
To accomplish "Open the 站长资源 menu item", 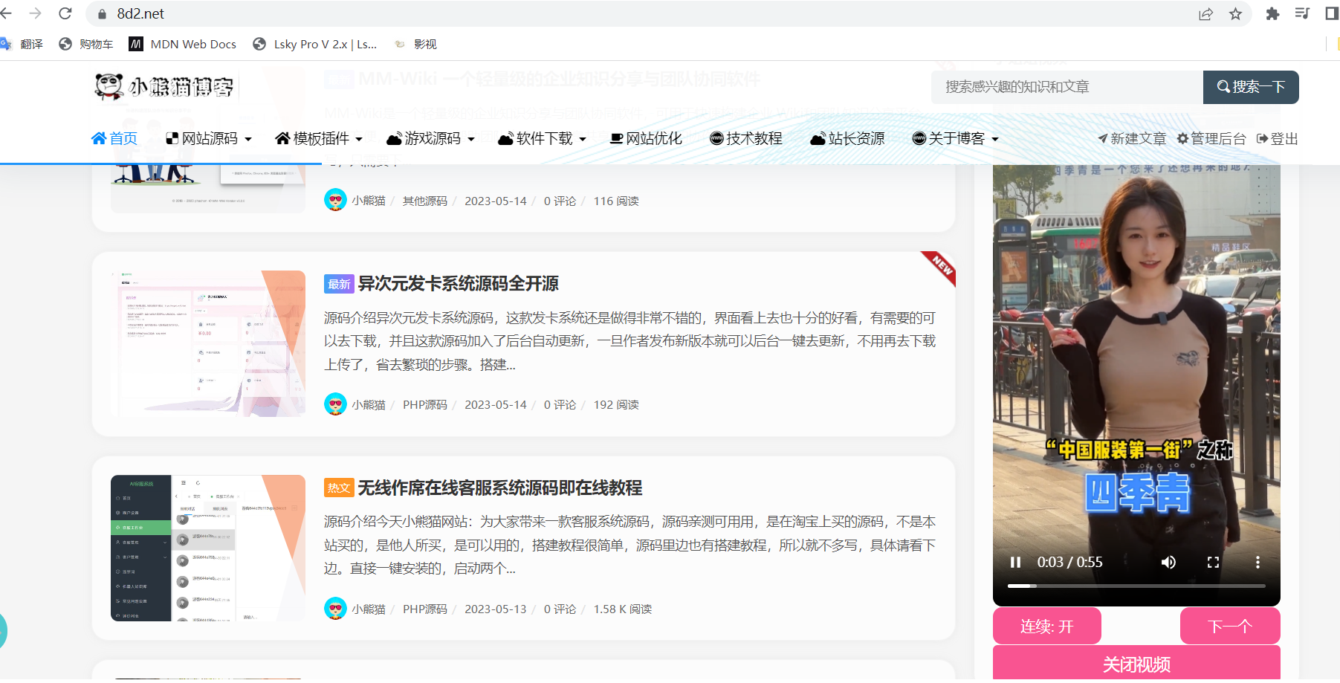I will [847, 138].
